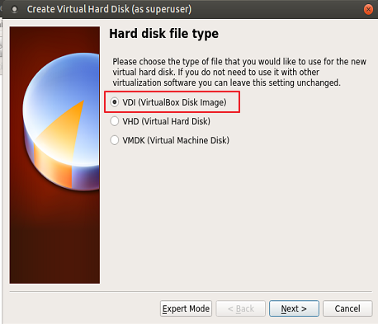Screen dimensions: 378x324
Task: Click the VMDK (Virtual Machine Disk) label
Action: point(176,140)
